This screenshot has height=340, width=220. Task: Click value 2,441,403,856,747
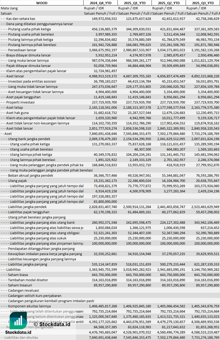[x=171, y=207]
